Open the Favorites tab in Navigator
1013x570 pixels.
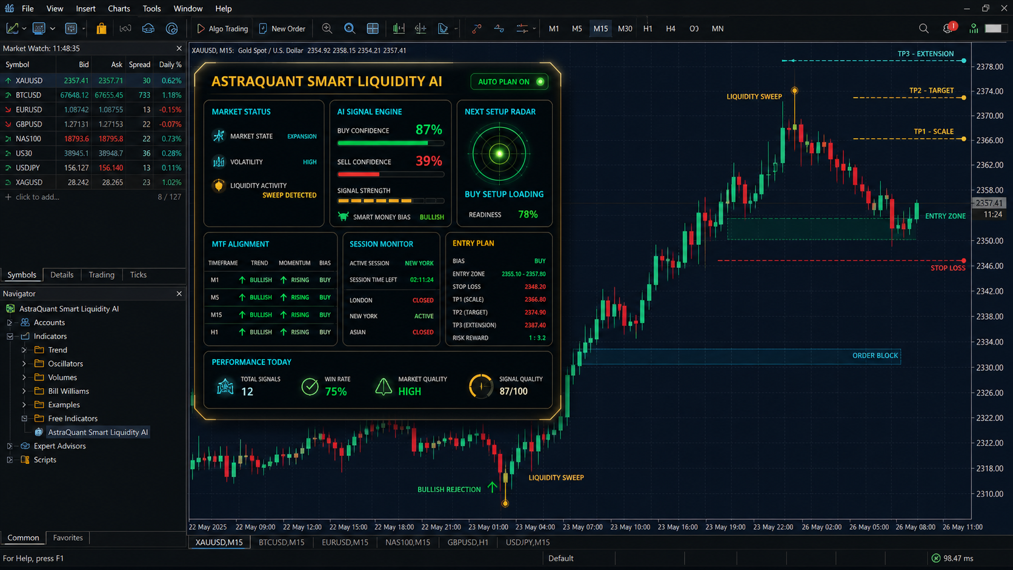pyautogui.click(x=68, y=538)
